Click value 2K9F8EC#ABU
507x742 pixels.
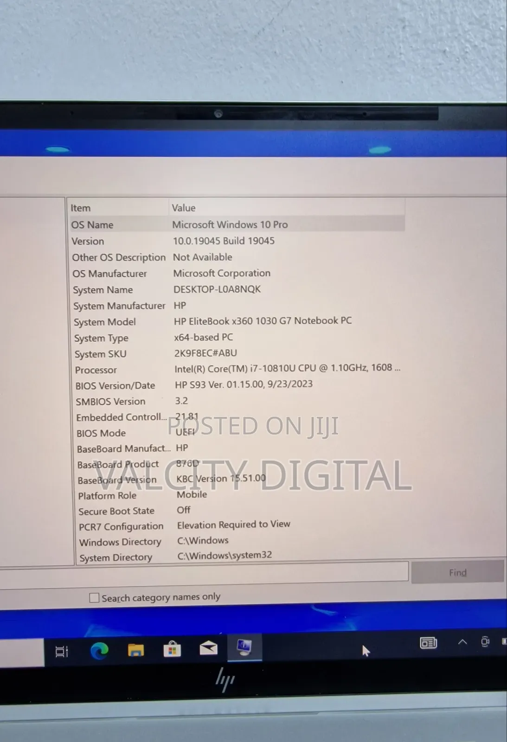(205, 353)
